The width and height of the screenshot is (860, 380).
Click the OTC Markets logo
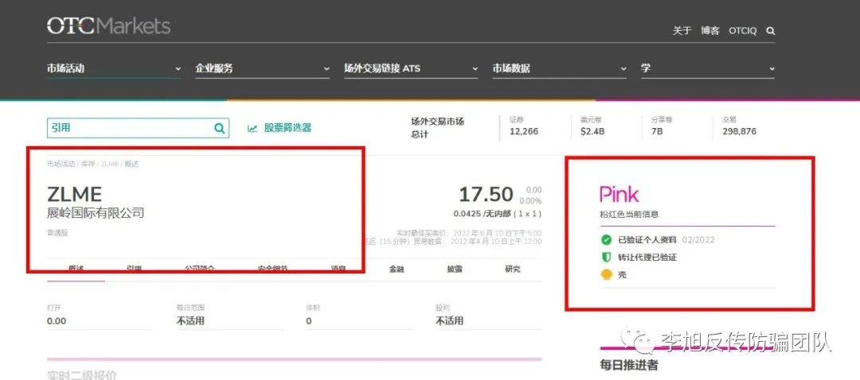click(108, 25)
